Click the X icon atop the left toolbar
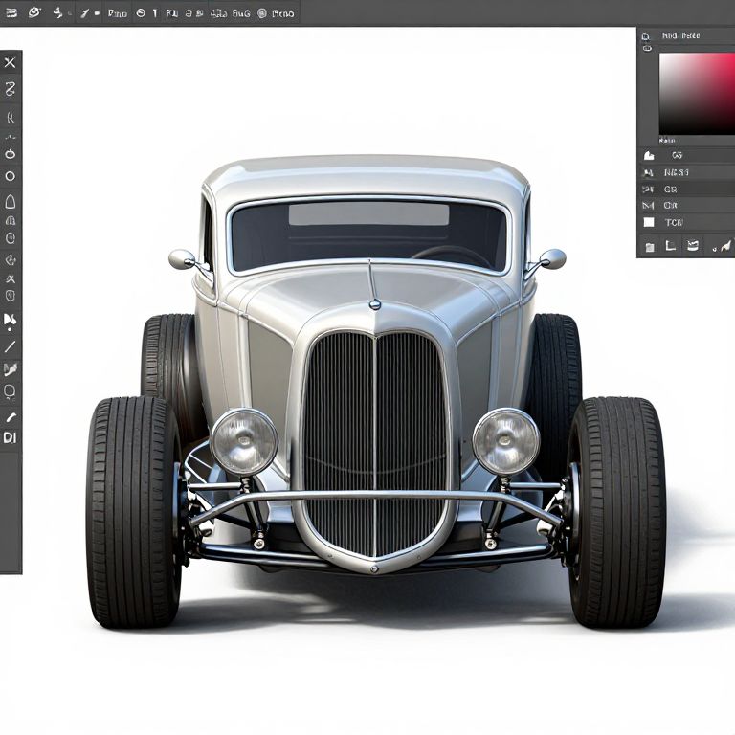This screenshot has width=735, height=735. [10, 63]
